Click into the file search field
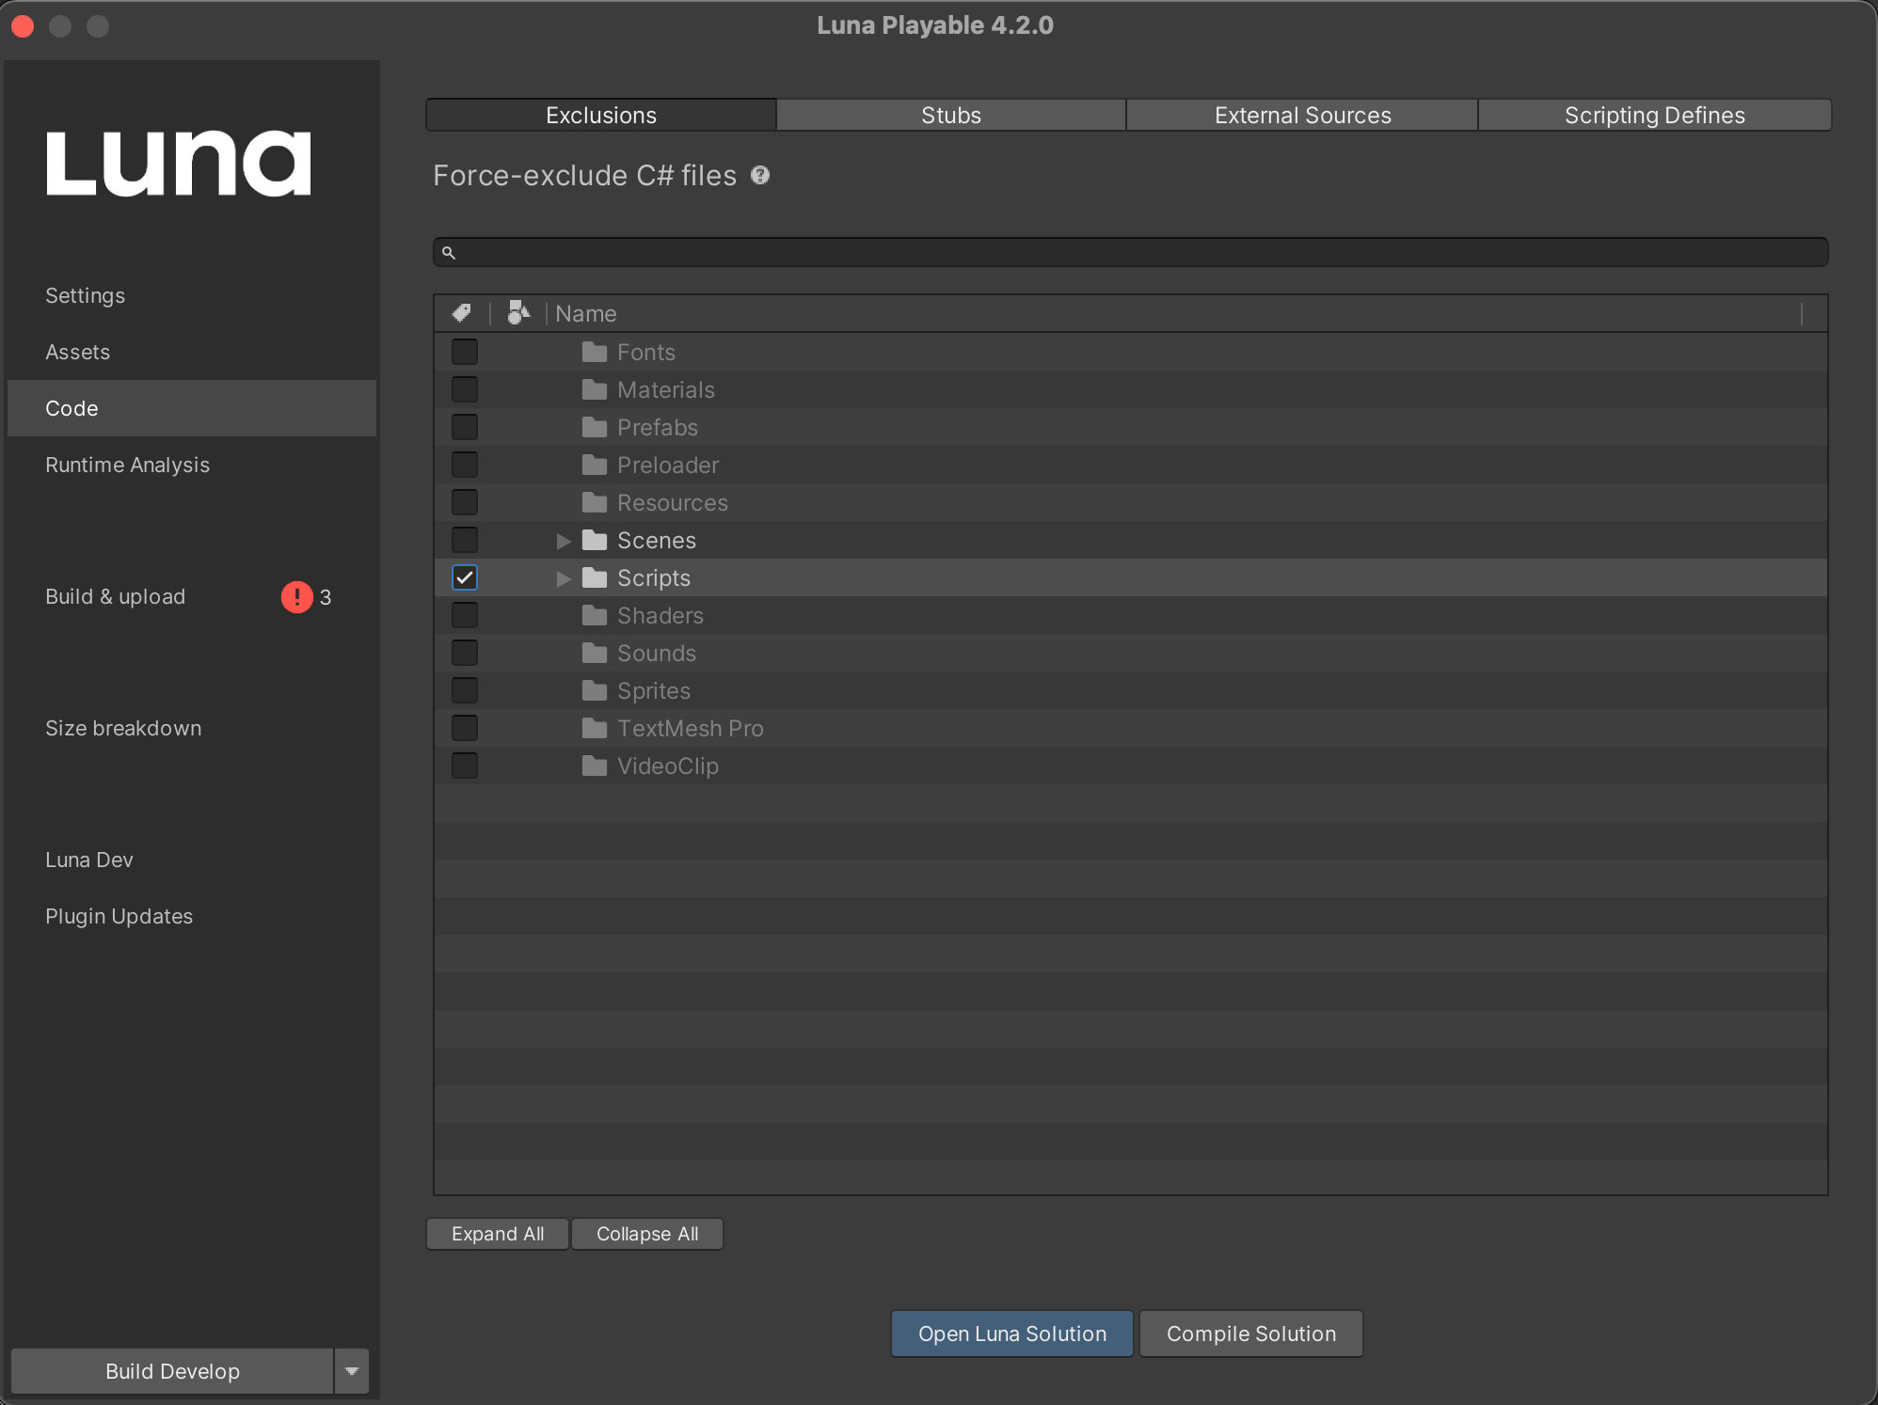Image resolution: width=1878 pixels, height=1405 pixels. click(x=1130, y=252)
